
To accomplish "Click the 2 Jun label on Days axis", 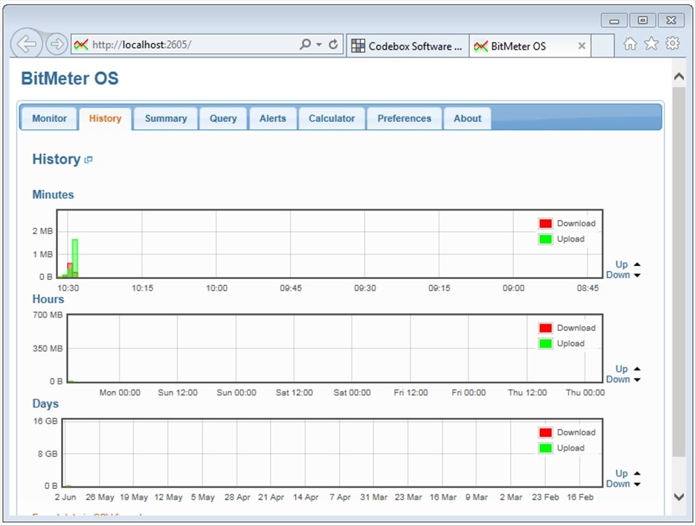I will [x=65, y=497].
